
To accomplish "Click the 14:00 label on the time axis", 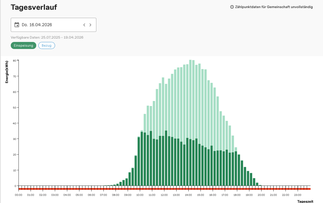I will coord(188,195).
